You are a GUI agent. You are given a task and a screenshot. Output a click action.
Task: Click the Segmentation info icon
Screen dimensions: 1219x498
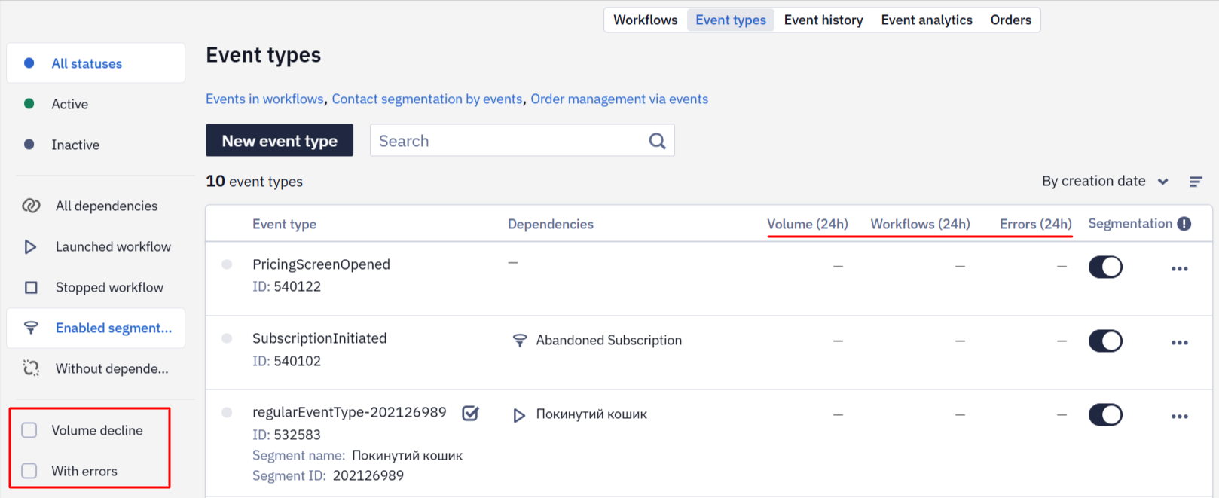1184,224
